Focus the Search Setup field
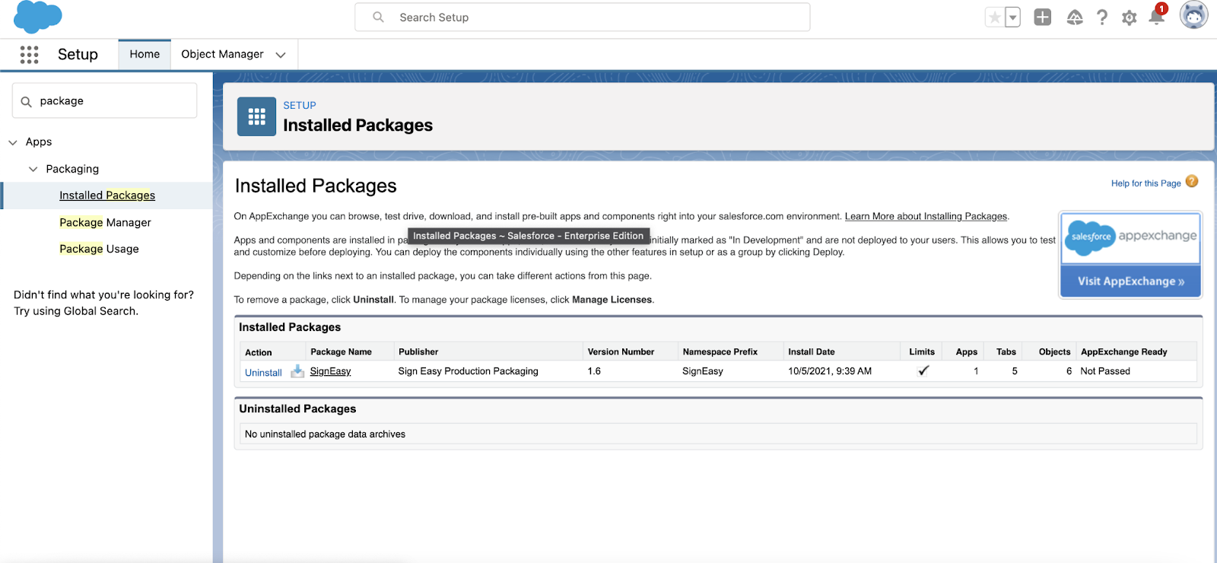This screenshot has height=563, width=1217. point(583,17)
